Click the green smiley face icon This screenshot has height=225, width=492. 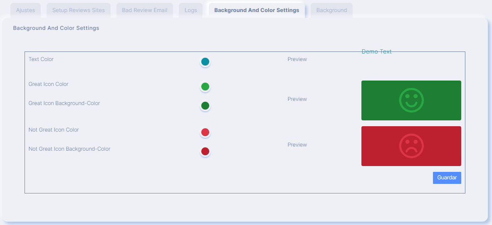point(411,100)
